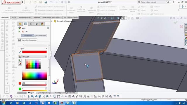
Task: Pick the eyedropper color tool
Action: click(20, 52)
